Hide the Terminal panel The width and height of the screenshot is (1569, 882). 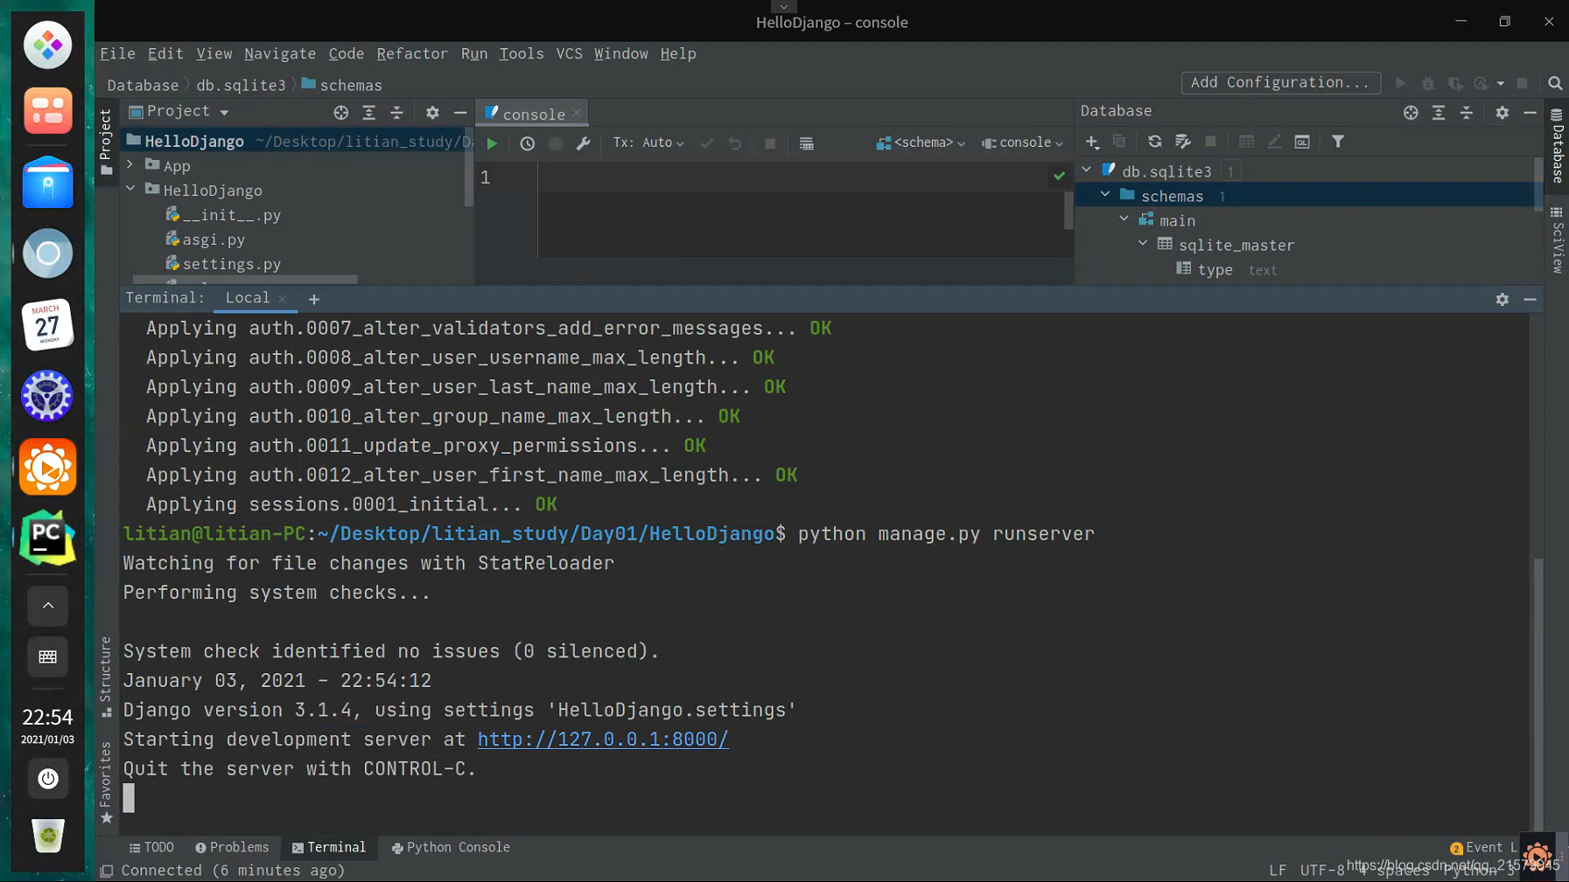[x=1530, y=299]
